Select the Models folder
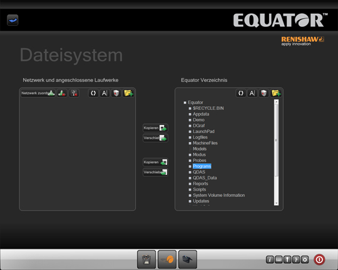 (200, 149)
